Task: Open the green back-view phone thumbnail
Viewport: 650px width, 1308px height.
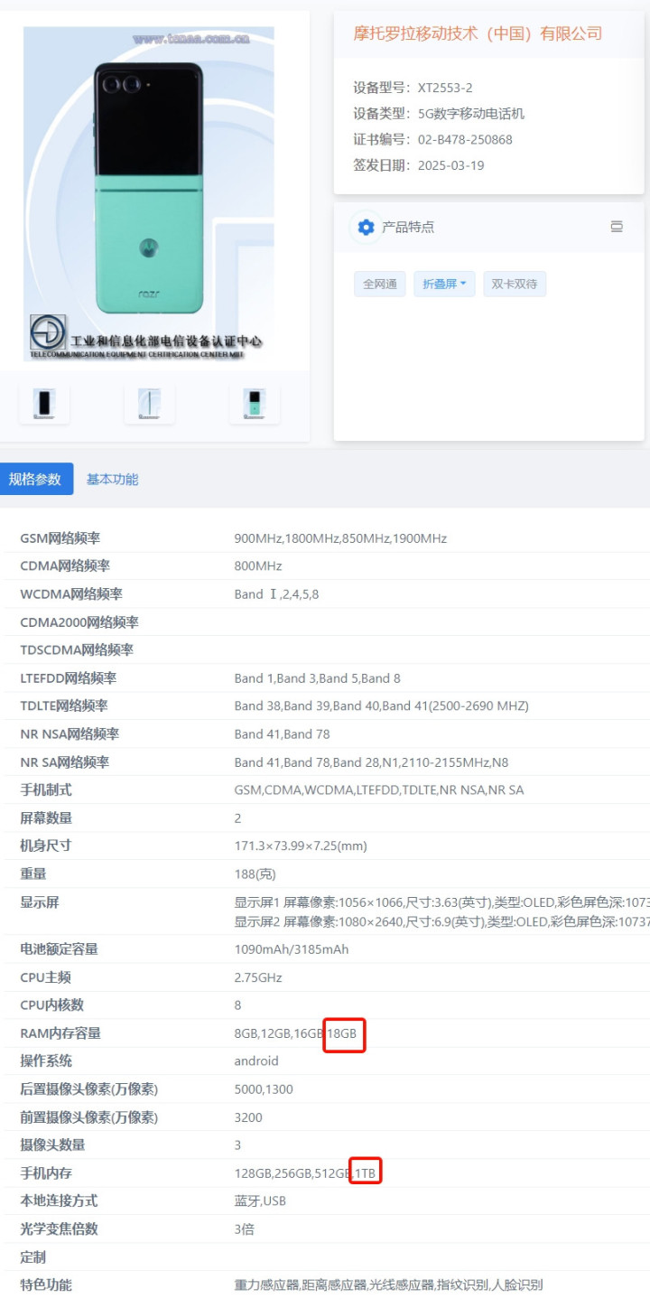Action: pos(255,403)
